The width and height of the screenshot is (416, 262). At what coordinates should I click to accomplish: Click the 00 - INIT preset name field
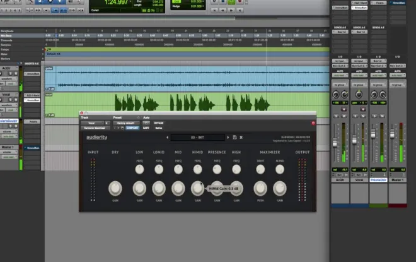198,138
